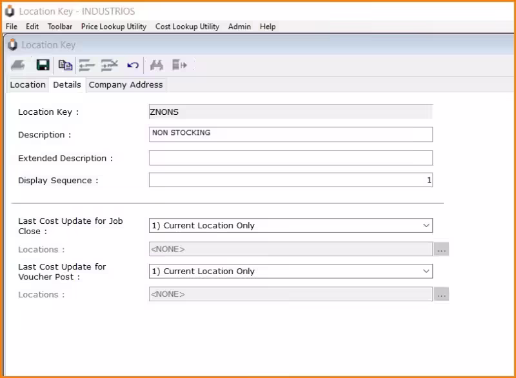
Task: Click the Location Key window icon
Action: click(x=12, y=45)
